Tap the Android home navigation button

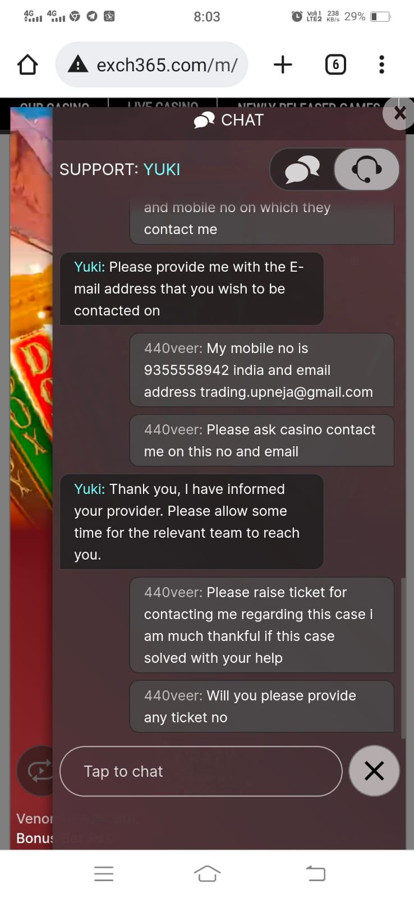[x=207, y=873]
